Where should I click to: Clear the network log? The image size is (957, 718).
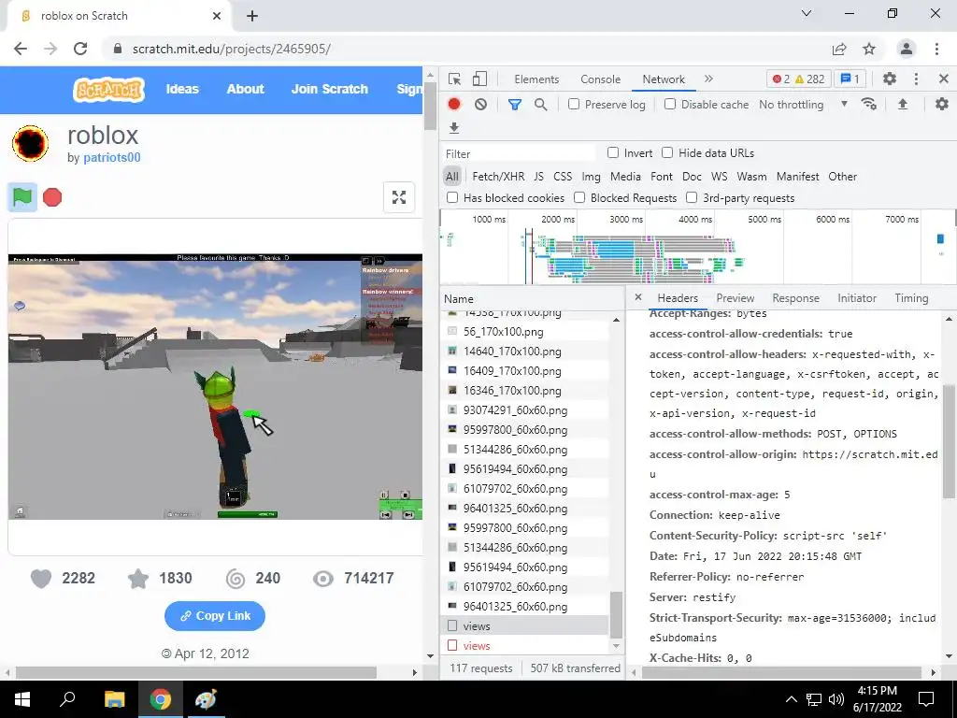pyautogui.click(x=481, y=105)
